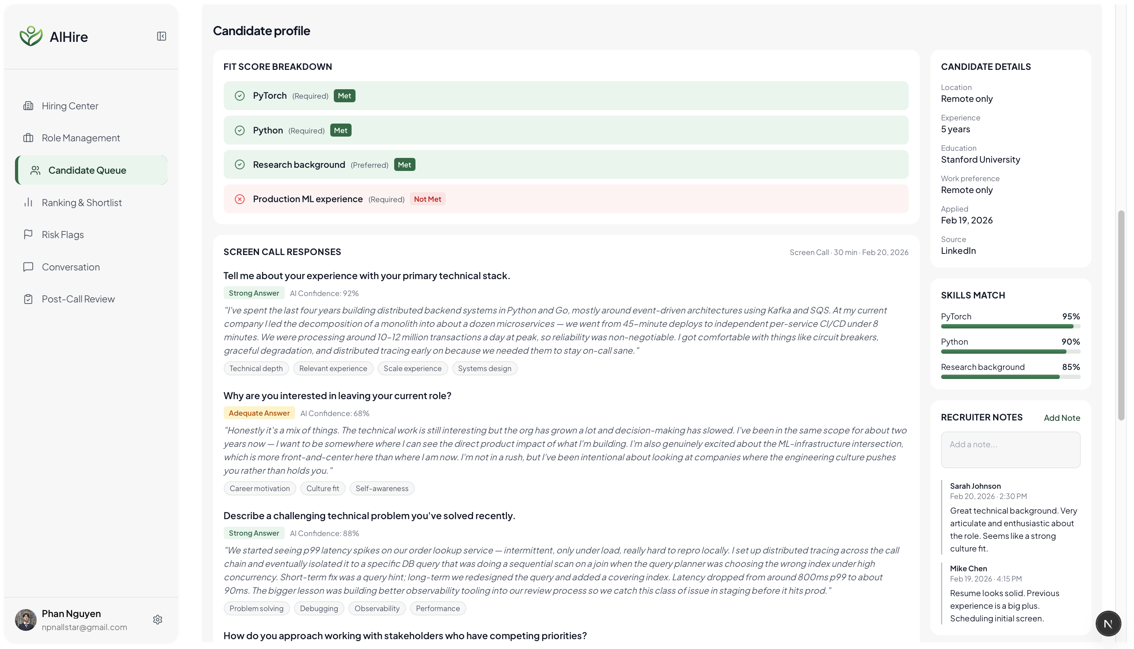Click the Hiring Center building icon
This screenshot has height=649, width=1134.
pyautogui.click(x=28, y=106)
